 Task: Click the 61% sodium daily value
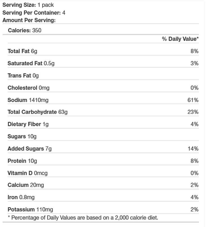point(193,100)
